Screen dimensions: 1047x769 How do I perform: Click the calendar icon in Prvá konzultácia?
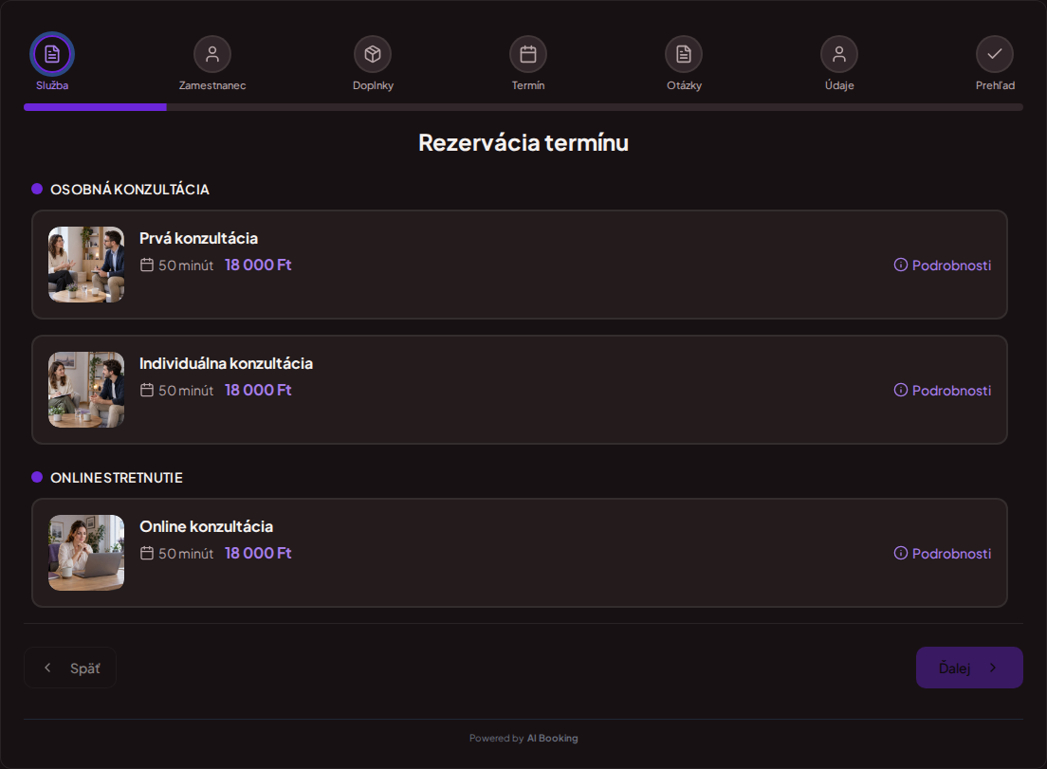tap(147, 265)
